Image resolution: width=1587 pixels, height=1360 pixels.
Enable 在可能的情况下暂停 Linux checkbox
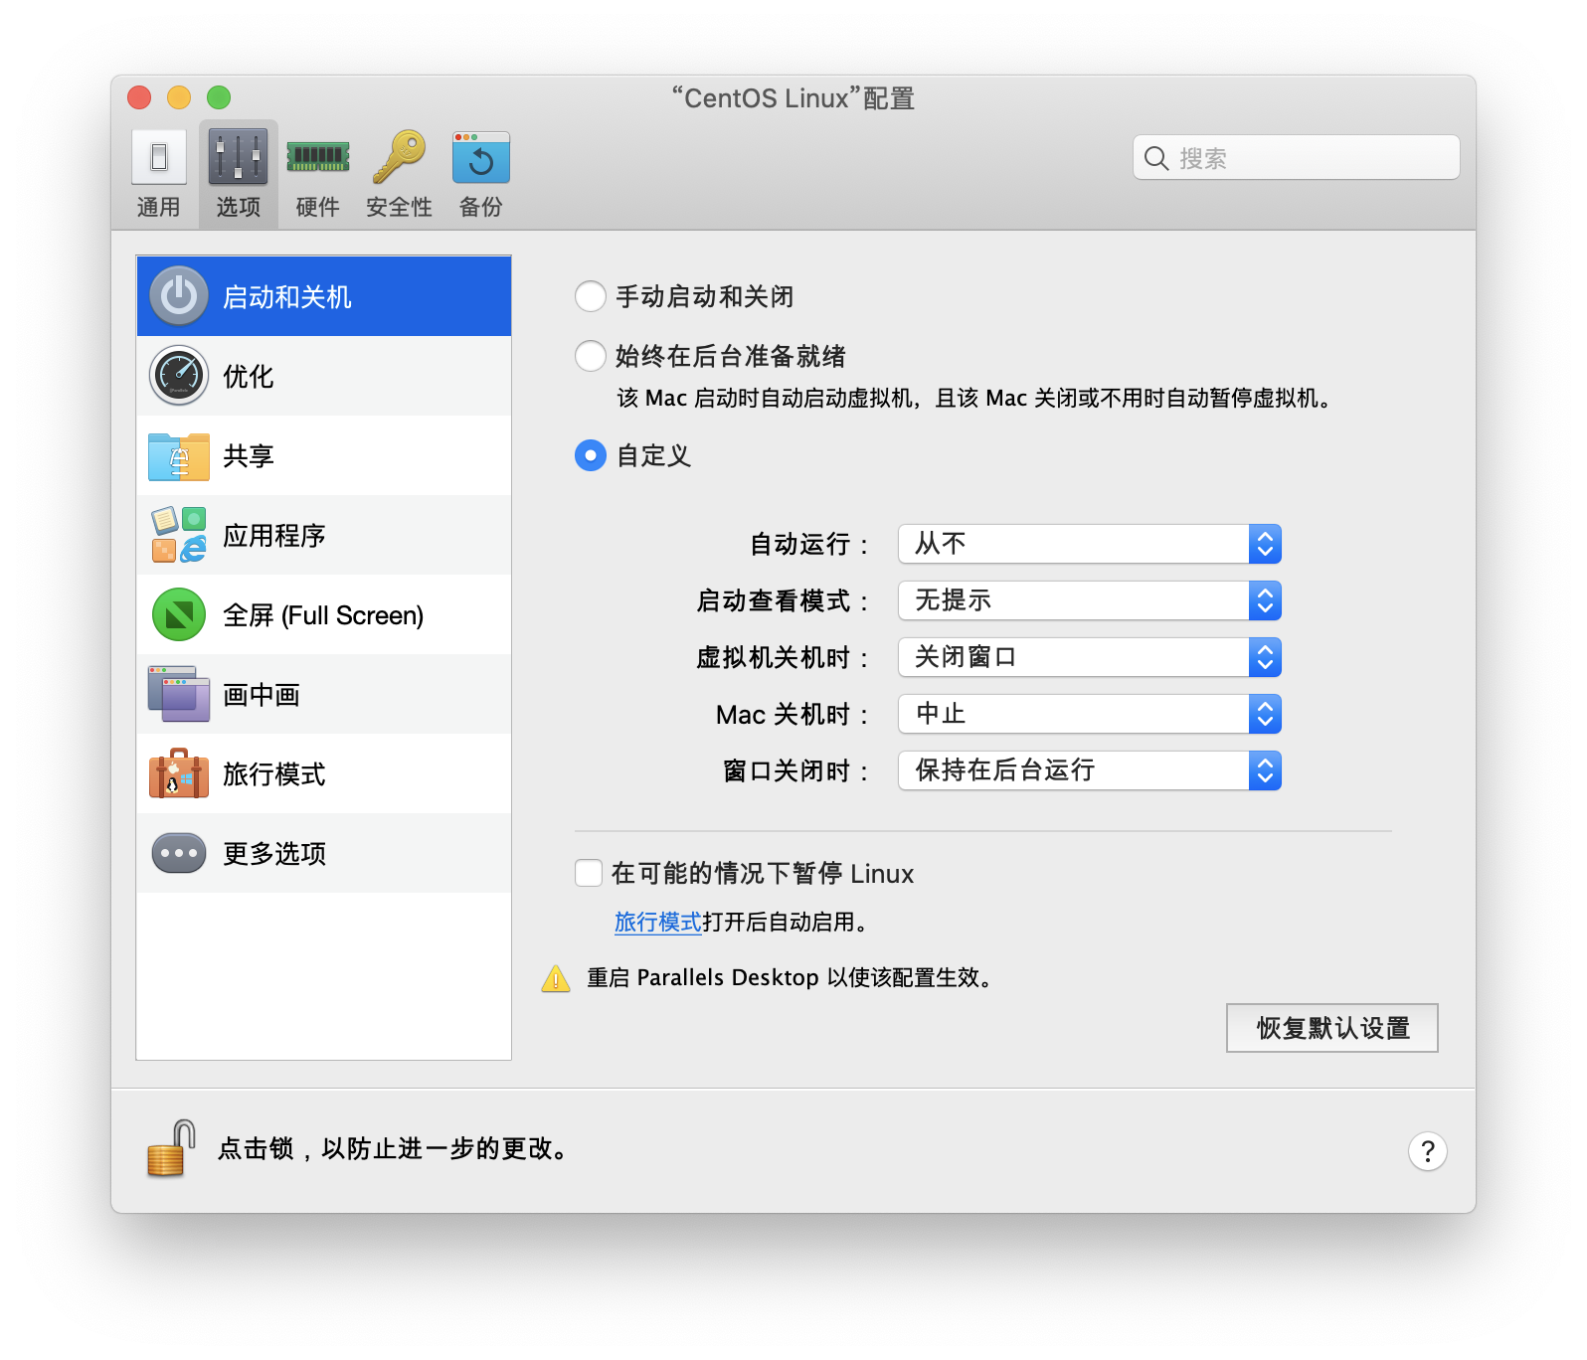click(589, 873)
